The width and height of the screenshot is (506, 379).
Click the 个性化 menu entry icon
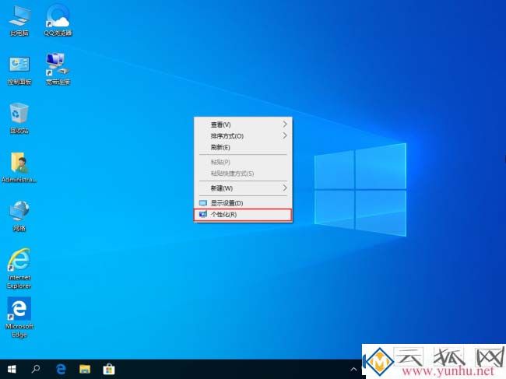coord(203,214)
